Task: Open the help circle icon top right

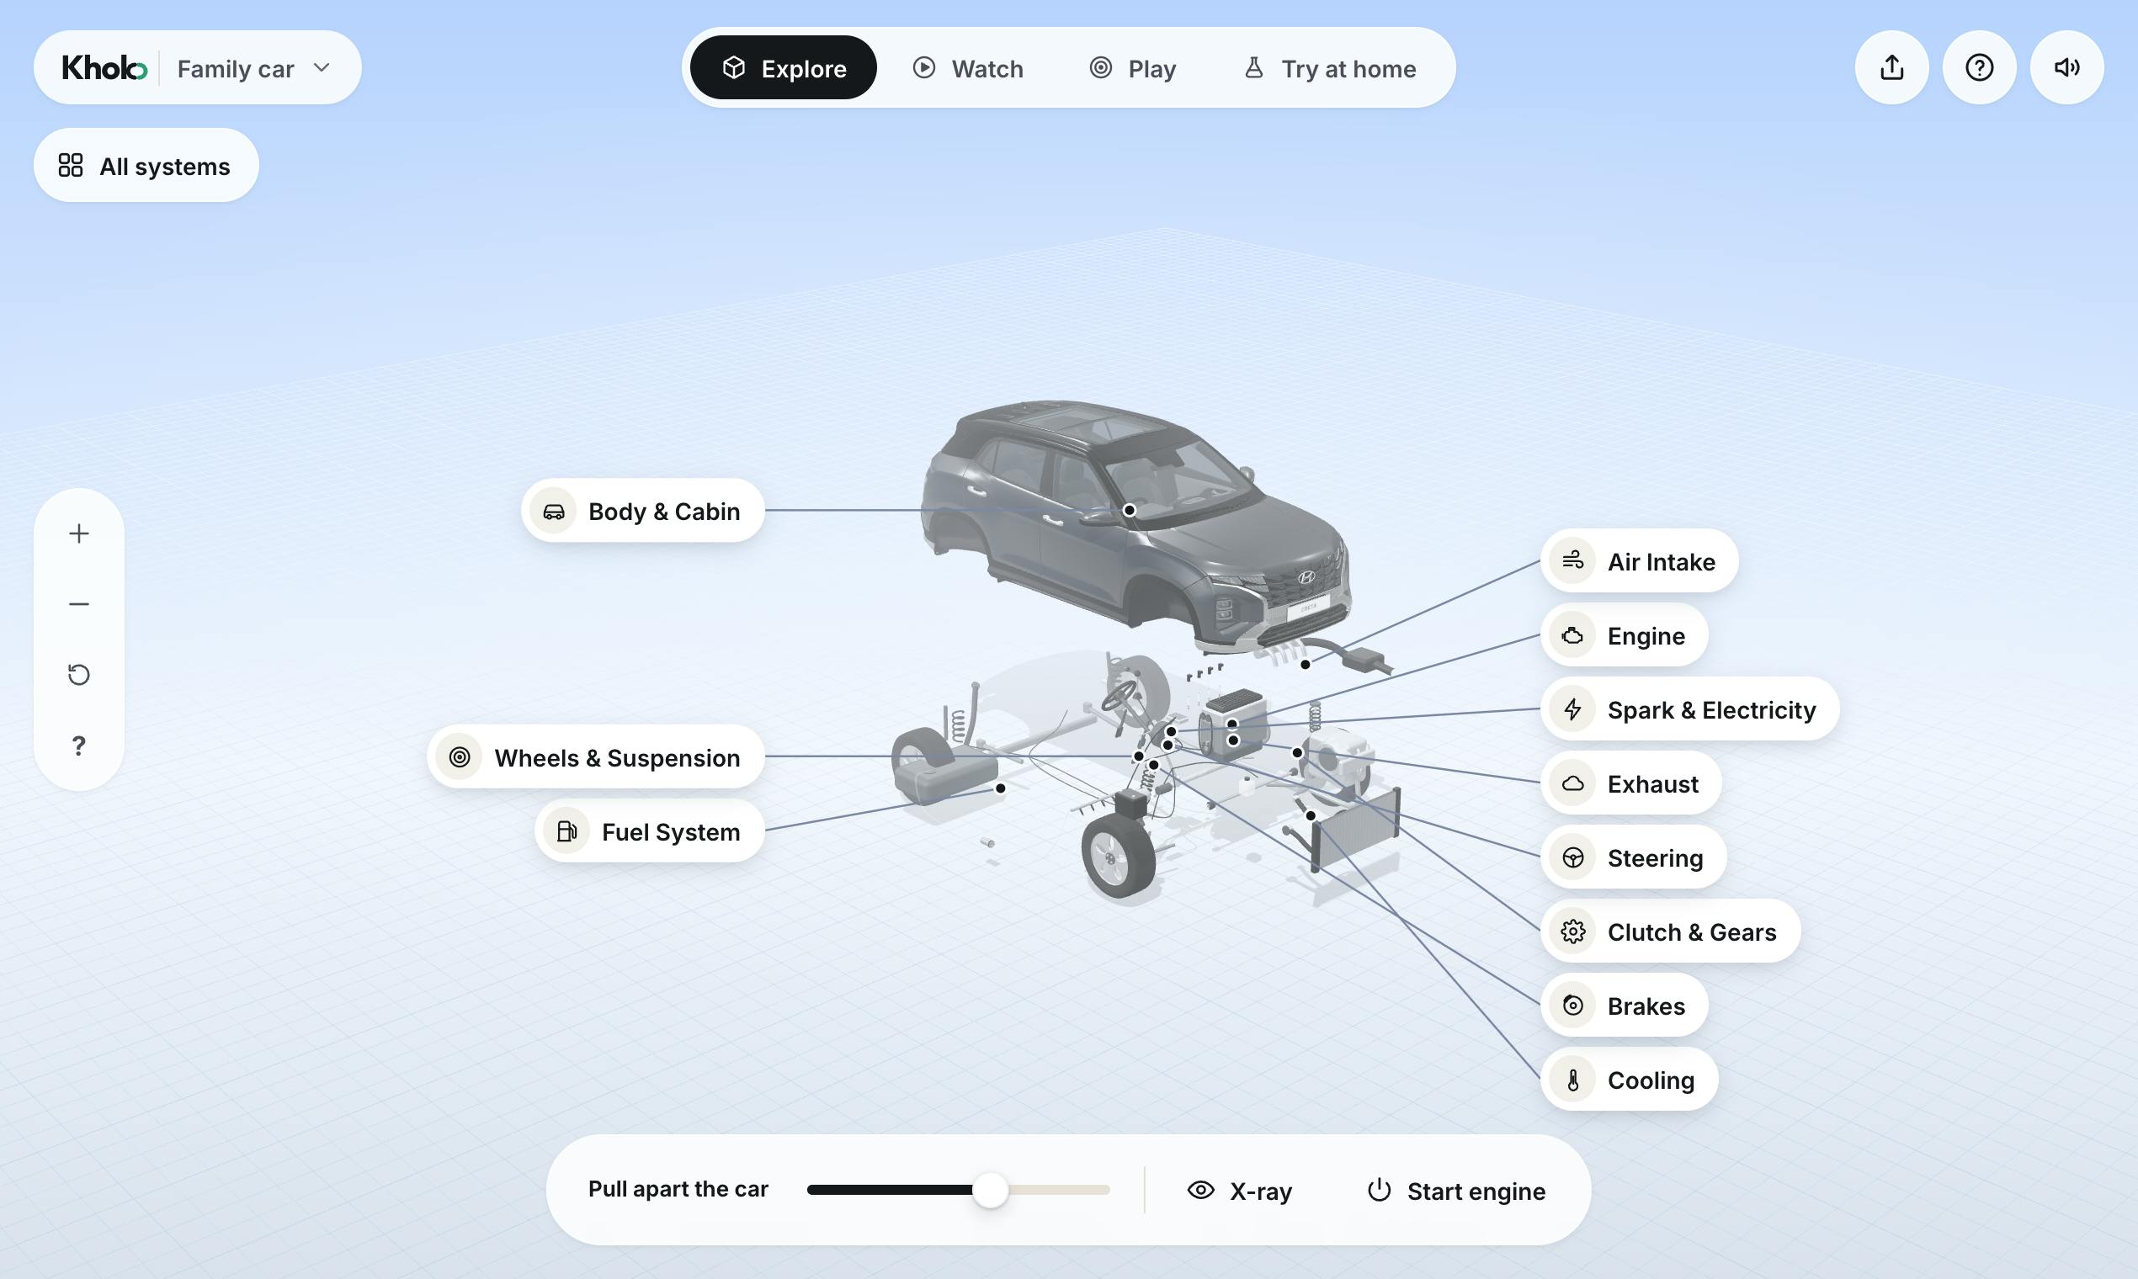Action: (x=1980, y=67)
